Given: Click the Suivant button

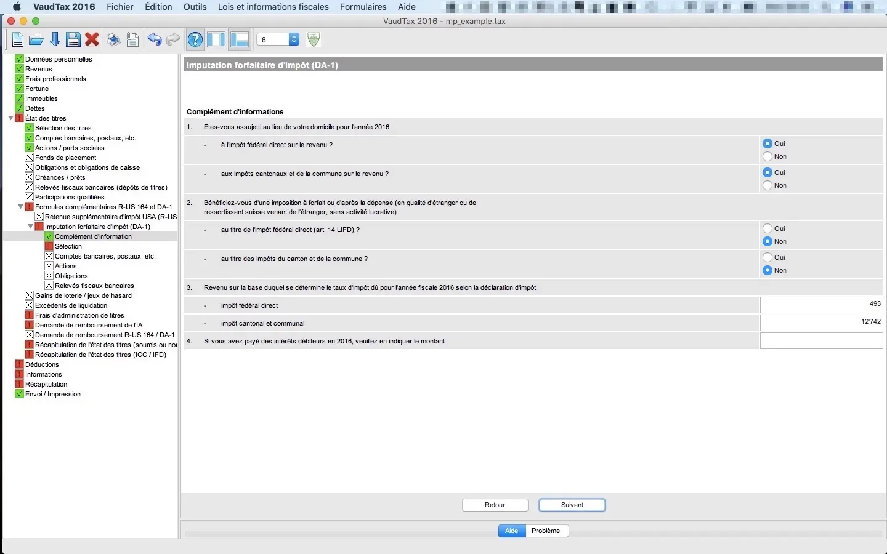Looking at the screenshot, I should (x=572, y=505).
